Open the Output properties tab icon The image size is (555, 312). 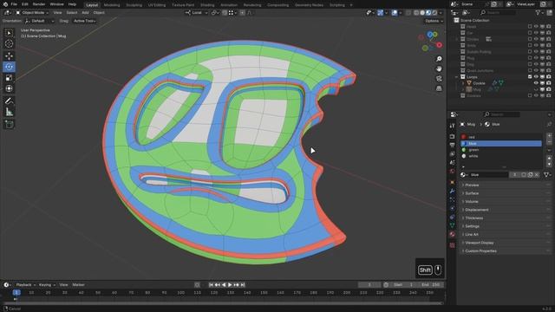[x=452, y=145]
